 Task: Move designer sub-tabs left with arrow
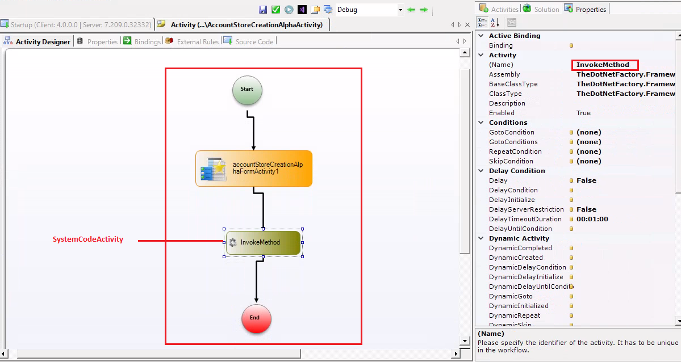click(x=457, y=41)
